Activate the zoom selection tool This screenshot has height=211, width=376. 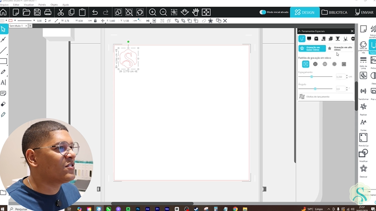[x=174, y=12]
